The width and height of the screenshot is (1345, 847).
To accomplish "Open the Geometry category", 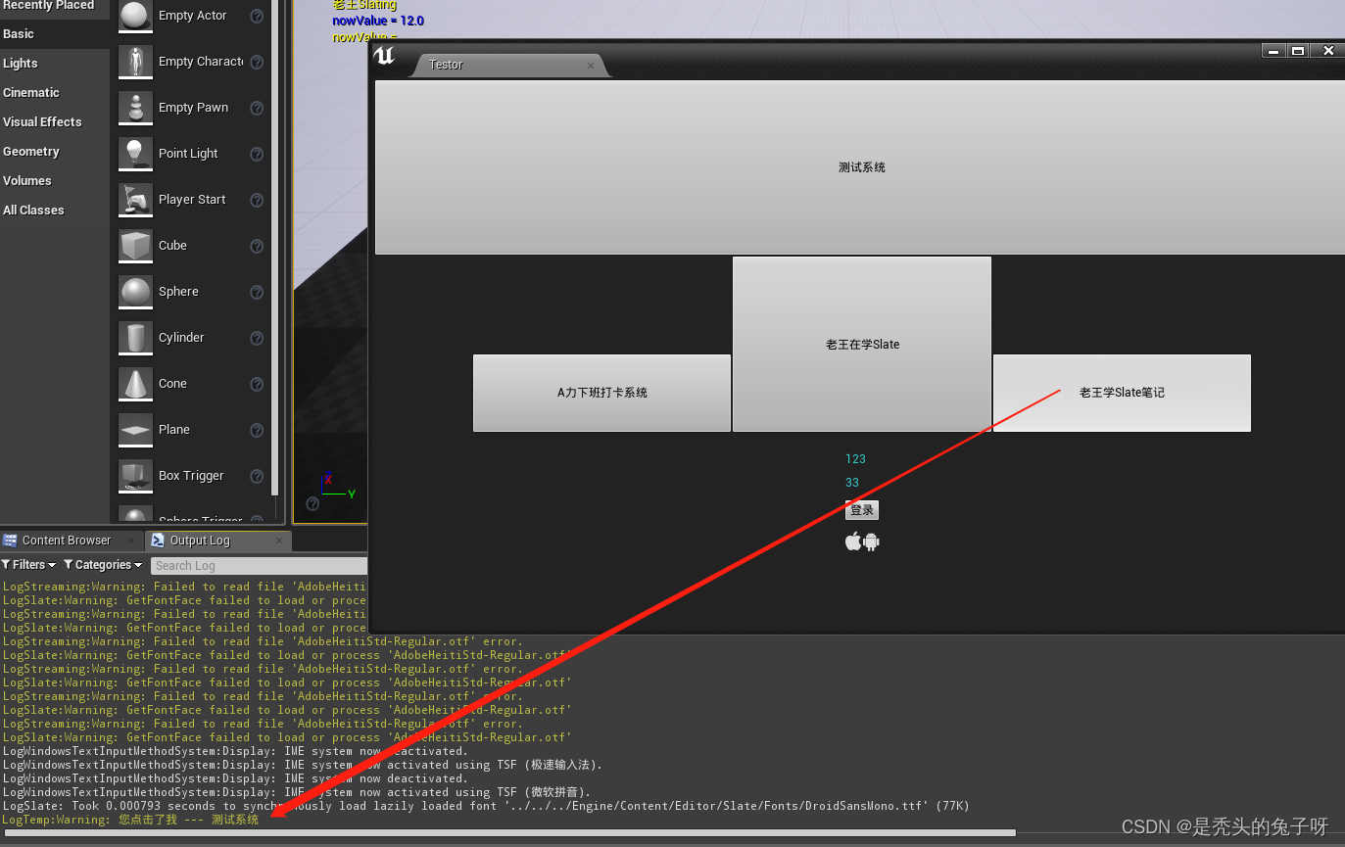I will pyautogui.click(x=54, y=152).
